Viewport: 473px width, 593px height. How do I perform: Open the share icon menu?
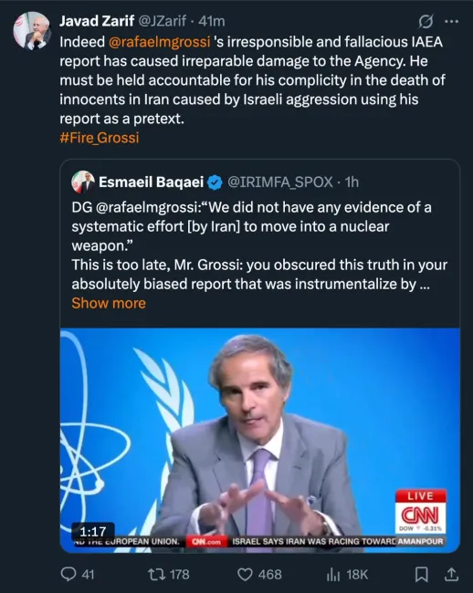pyautogui.click(x=451, y=574)
